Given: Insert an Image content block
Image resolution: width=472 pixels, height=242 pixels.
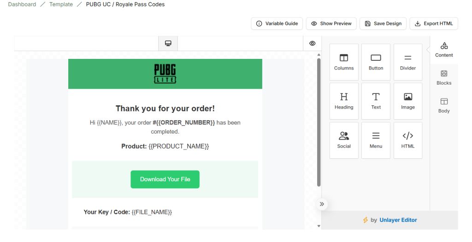Looking at the screenshot, I should 407,101.
